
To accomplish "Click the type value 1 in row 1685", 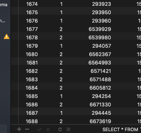I will pos(61,96).
